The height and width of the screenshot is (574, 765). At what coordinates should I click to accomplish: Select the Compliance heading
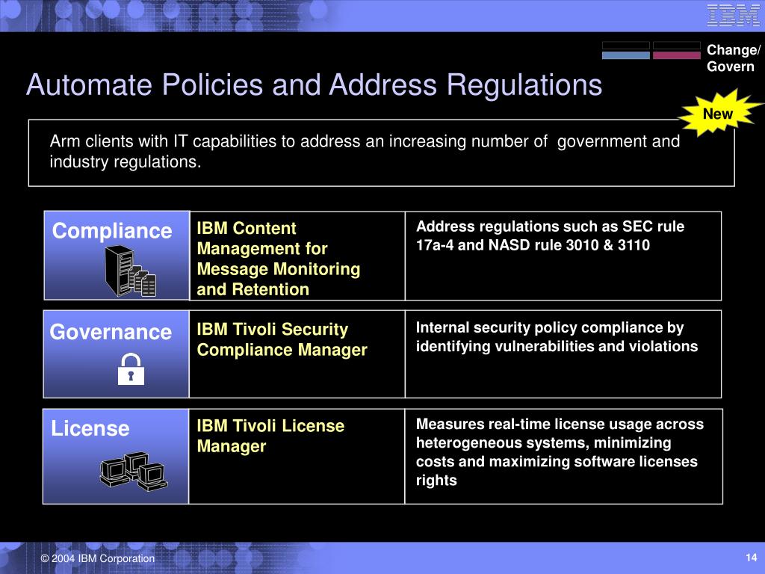tap(112, 231)
